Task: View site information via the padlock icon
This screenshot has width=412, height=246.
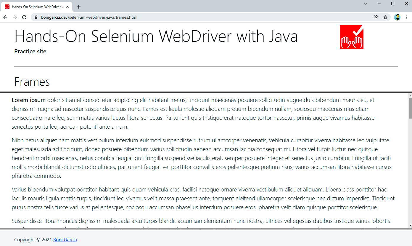Action: click(x=36, y=17)
